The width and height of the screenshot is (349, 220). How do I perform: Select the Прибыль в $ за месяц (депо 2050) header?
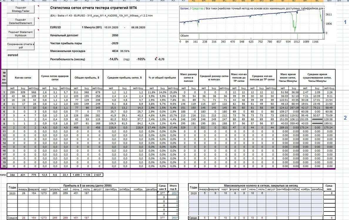[x=88, y=186]
